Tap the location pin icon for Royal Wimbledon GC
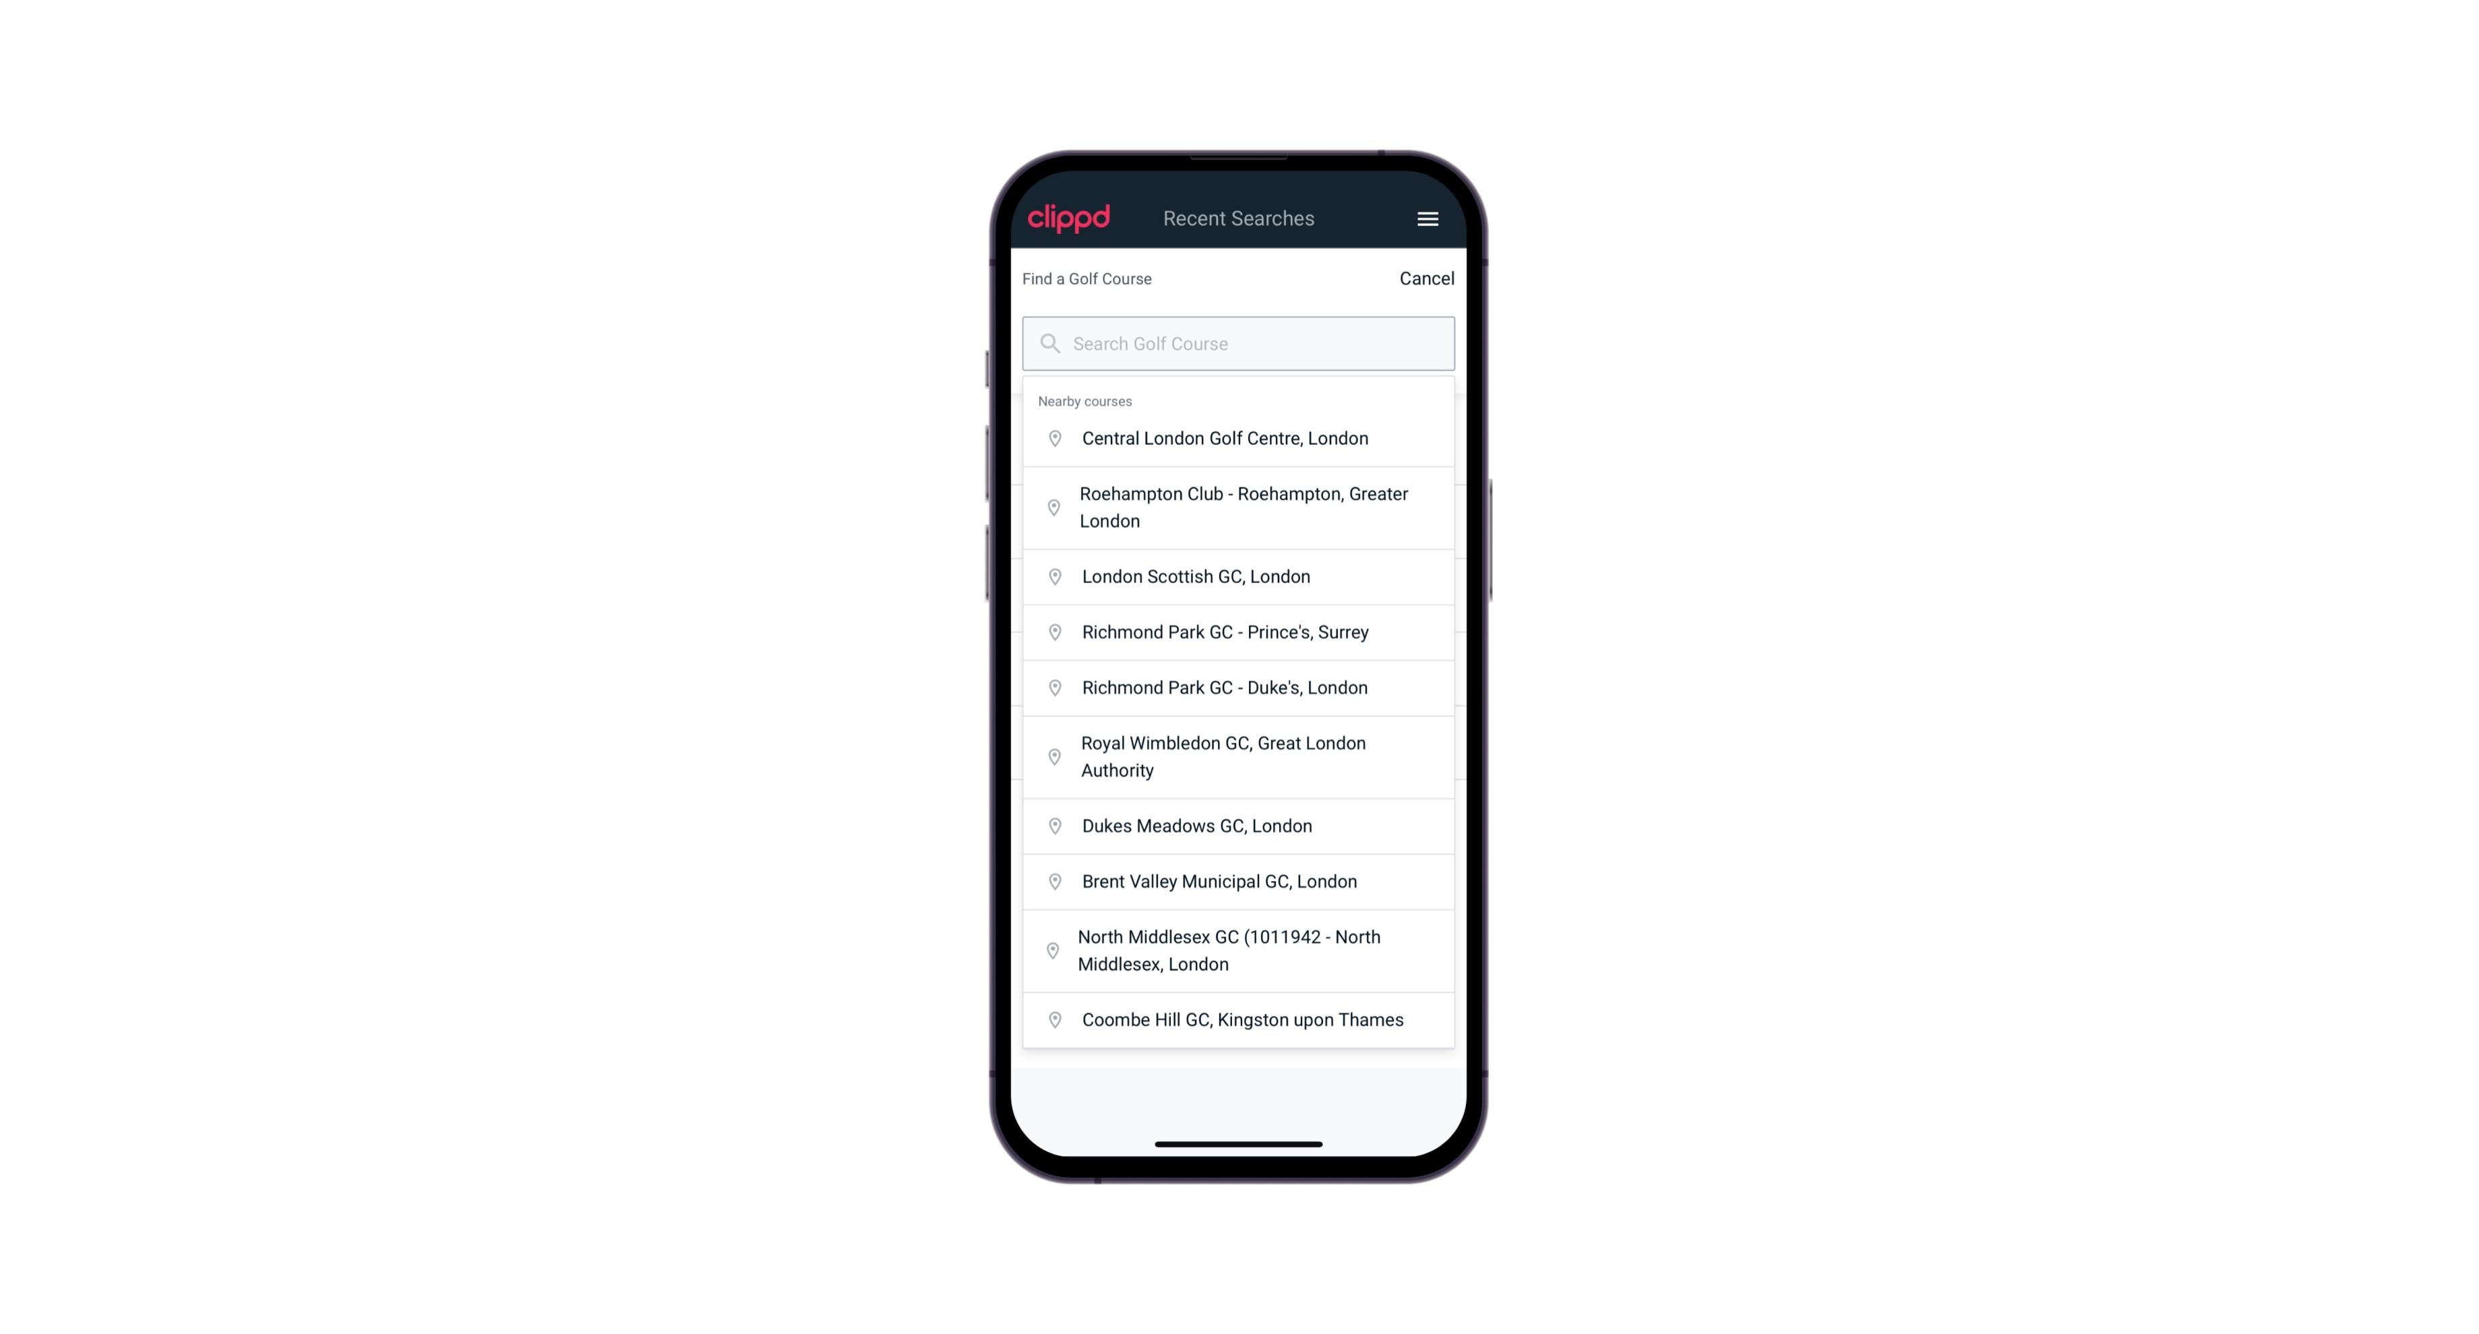Screen dimensions: 2479x1334 tap(1051, 756)
